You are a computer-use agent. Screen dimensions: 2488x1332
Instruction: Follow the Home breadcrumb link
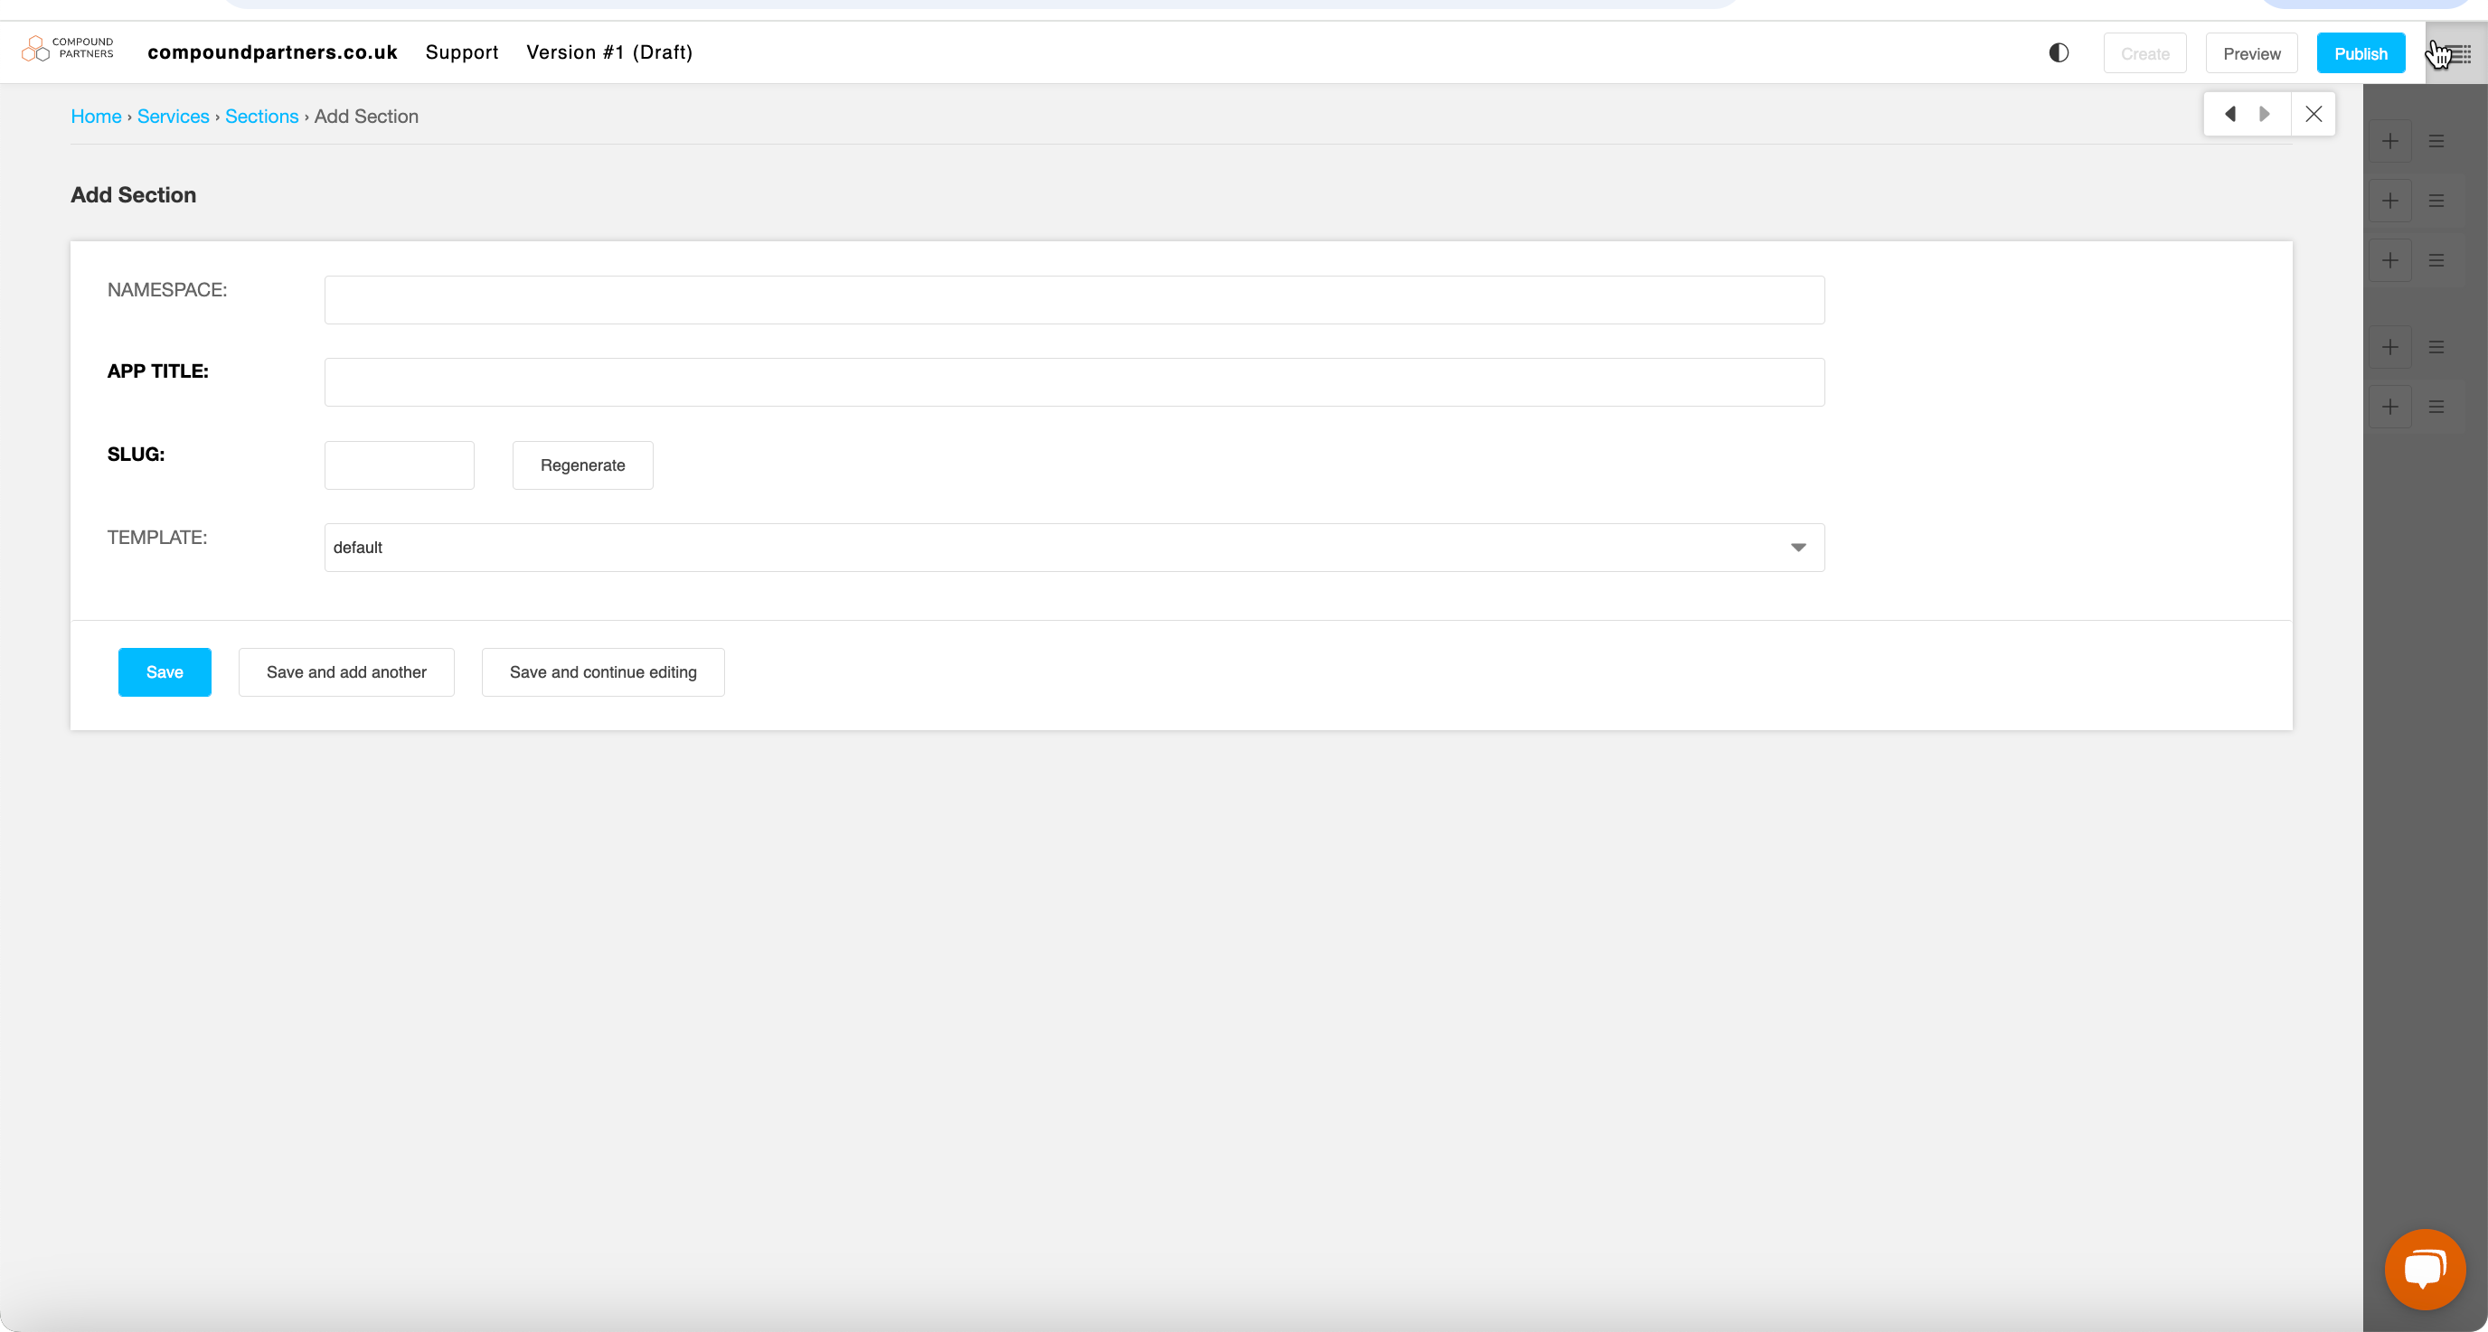point(96,116)
